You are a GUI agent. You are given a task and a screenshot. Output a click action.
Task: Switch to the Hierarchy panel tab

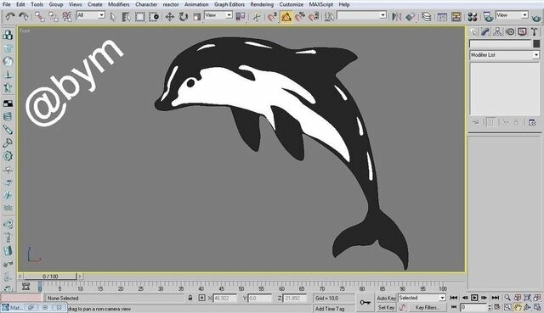pos(497,32)
